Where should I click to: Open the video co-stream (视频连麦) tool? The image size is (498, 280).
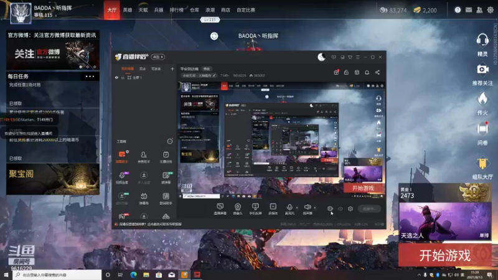[x=122, y=178]
